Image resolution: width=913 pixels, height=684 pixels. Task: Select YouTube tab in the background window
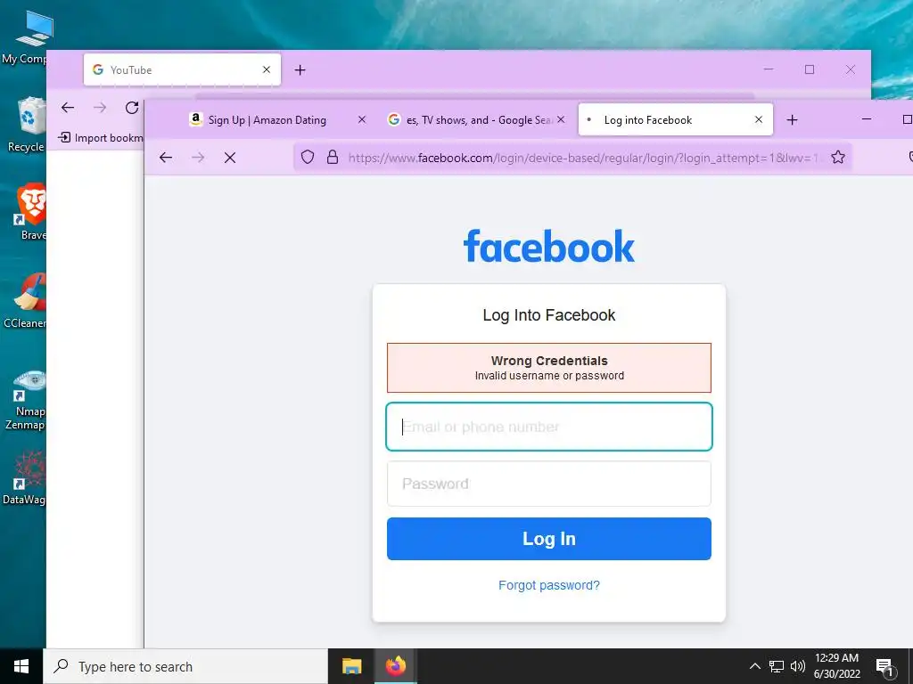pyautogui.click(x=182, y=69)
